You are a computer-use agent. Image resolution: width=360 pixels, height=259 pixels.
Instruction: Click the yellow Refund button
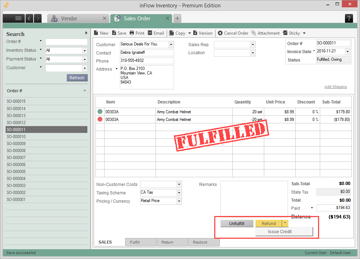tap(269, 223)
